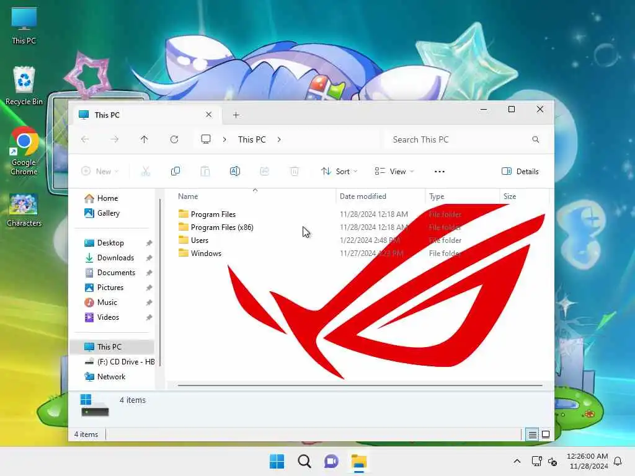Click the Paste clipboard icon

pos(205,171)
